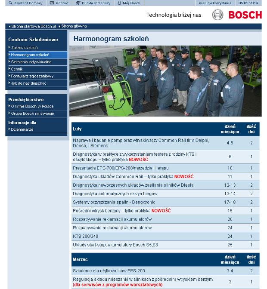This screenshot has width=267, height=289.
Task: Click the shopping cart icon by Punkty sprzedaży
Action: coord(78,3)
